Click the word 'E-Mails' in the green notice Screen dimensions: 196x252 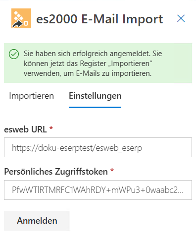[88, 73]
